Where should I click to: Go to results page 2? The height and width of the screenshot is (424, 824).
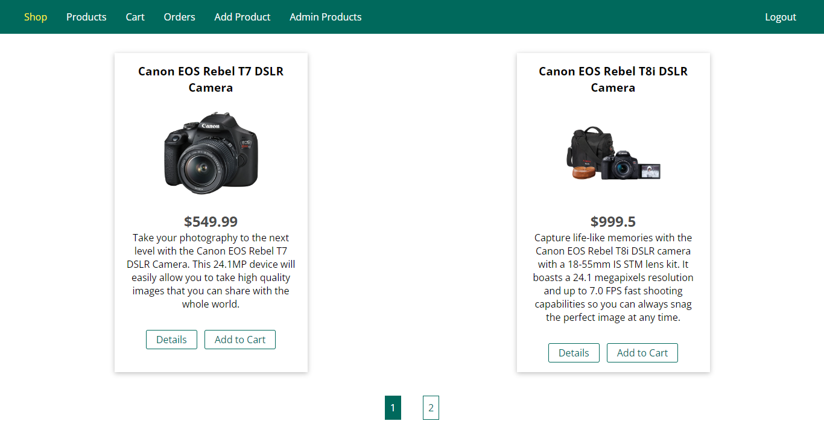point(431,408)
